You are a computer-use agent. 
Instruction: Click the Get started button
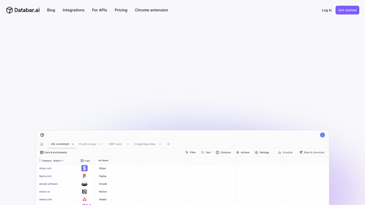coord(347,10)
